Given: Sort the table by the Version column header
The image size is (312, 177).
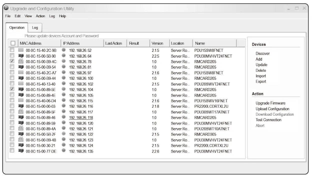Looking at the screenshot, I should click(157, 43).
